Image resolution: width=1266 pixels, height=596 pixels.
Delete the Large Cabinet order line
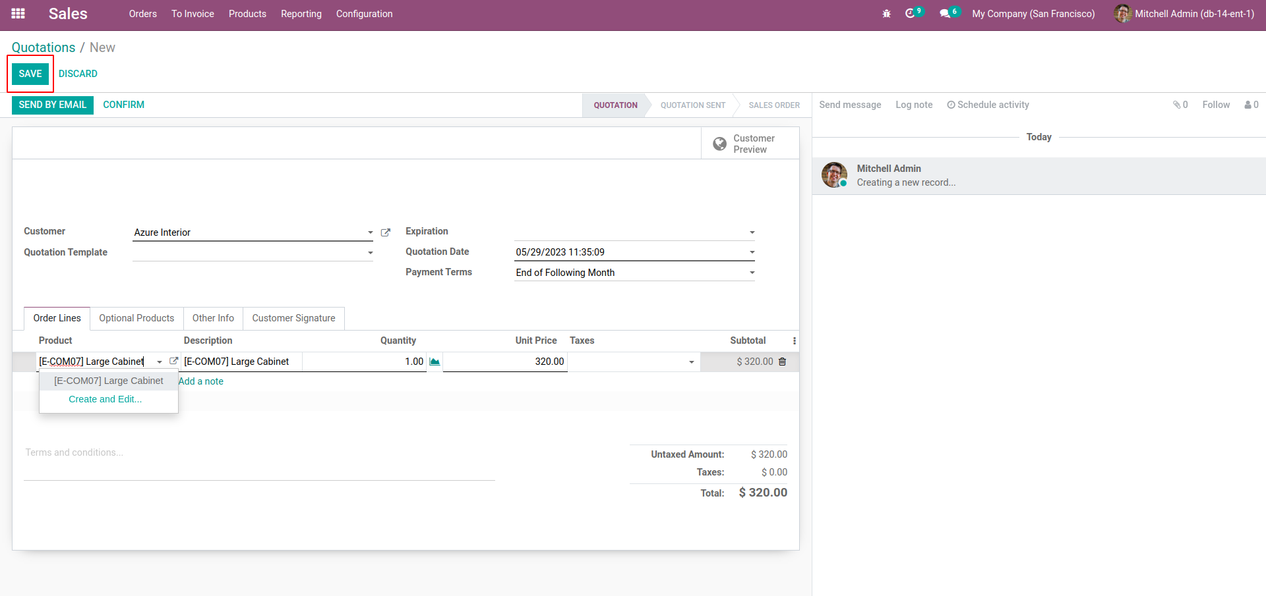(x=783, y=362)
